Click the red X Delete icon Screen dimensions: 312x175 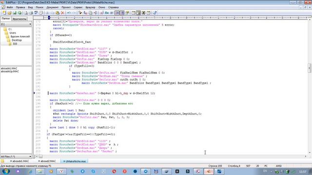pos(62,13)
